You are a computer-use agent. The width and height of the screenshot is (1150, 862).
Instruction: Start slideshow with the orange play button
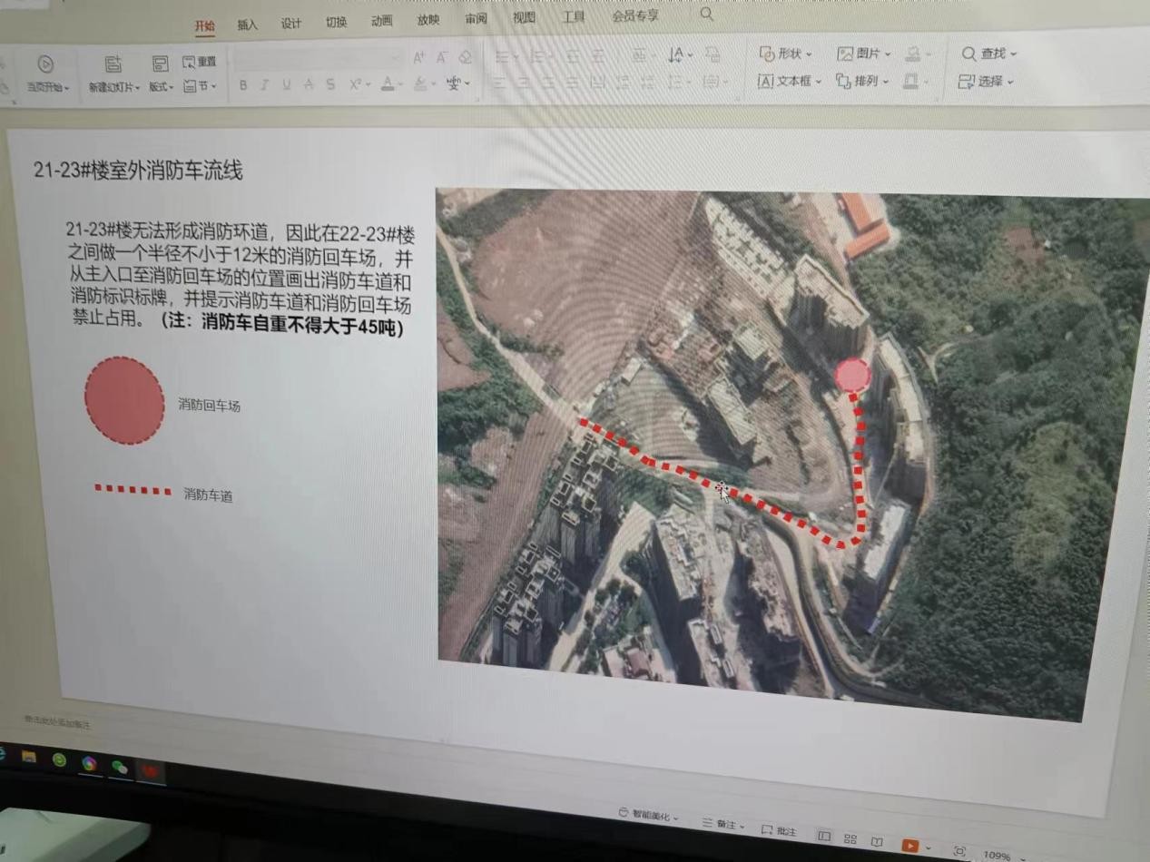(909, 846)
